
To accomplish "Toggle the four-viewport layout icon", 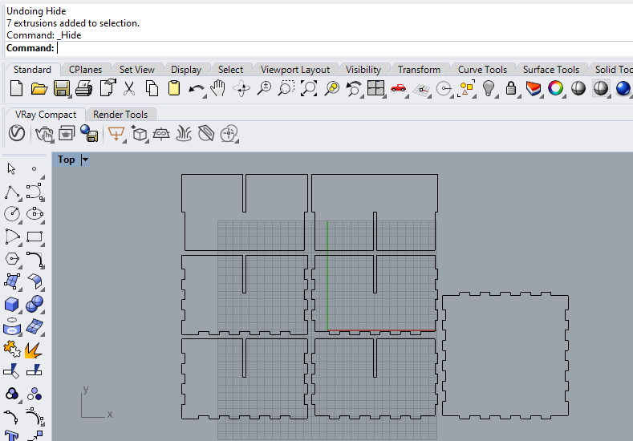I will [375, 88].
